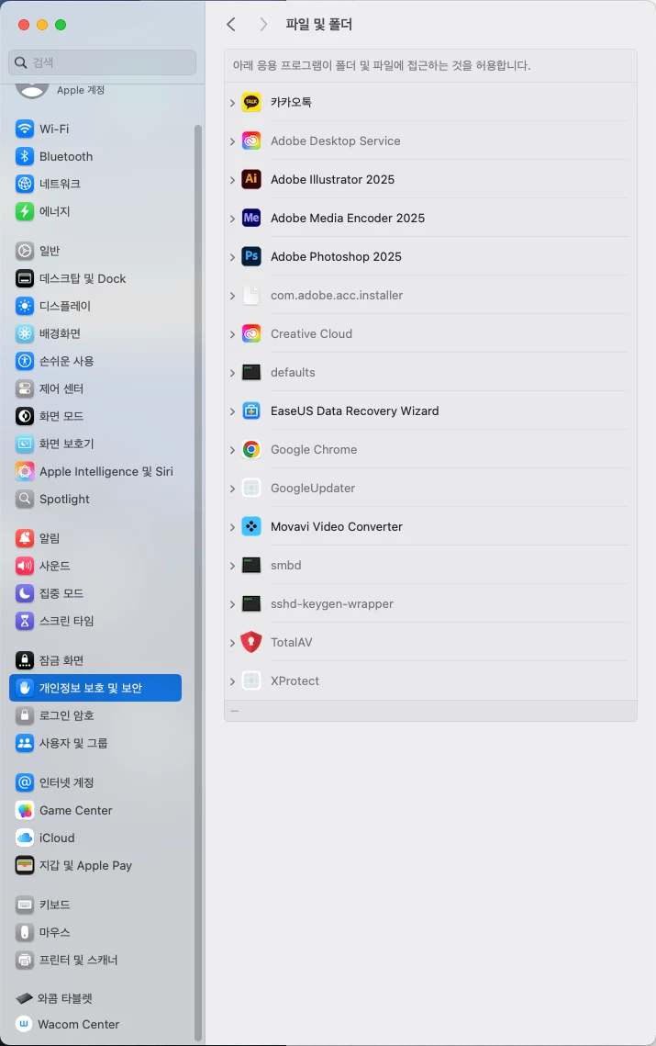Open 지갑 및 Apple Pay sidebar item
The height and width of the screenshot is (1046, 656).
click(95, 865)
